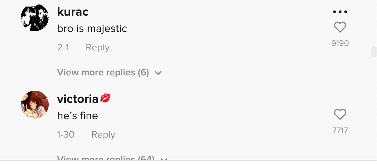Image resolution: width=377 pixels, height=164 pixels.
Task: Select the "he's fine" comment text
Action: pyautogui.click(x=78, y=116)
